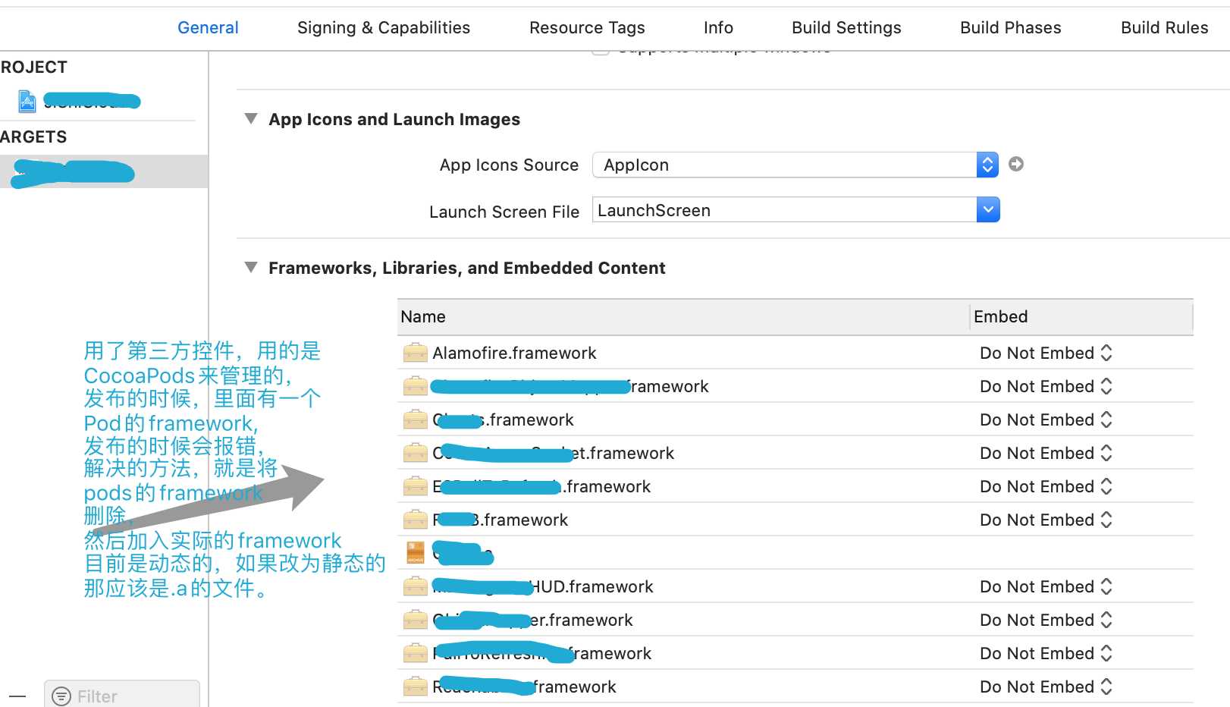The width and height of the screenshot is (1230, 707).
Task: Click the filter icon in the Filter field
Action: [61, 696]
